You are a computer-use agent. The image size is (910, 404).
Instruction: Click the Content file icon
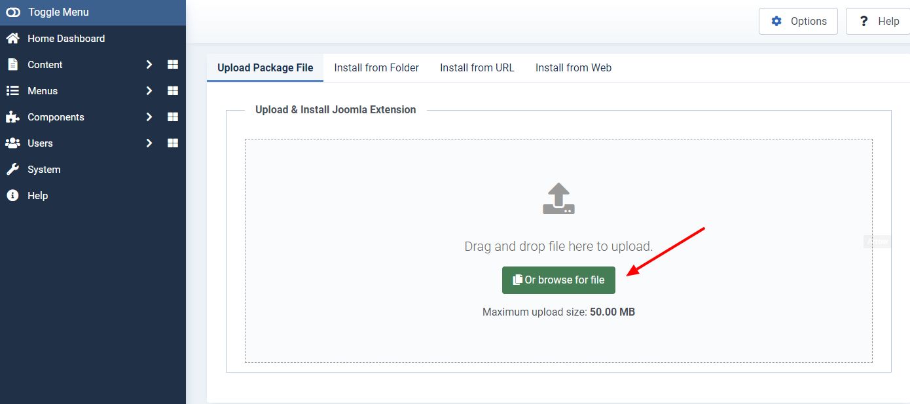click(12, 65)
